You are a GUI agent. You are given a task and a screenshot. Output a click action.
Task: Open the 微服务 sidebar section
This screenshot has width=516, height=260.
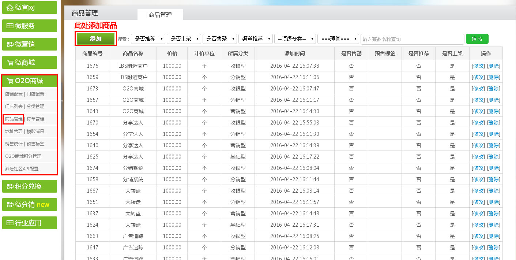tap(30, 26)
